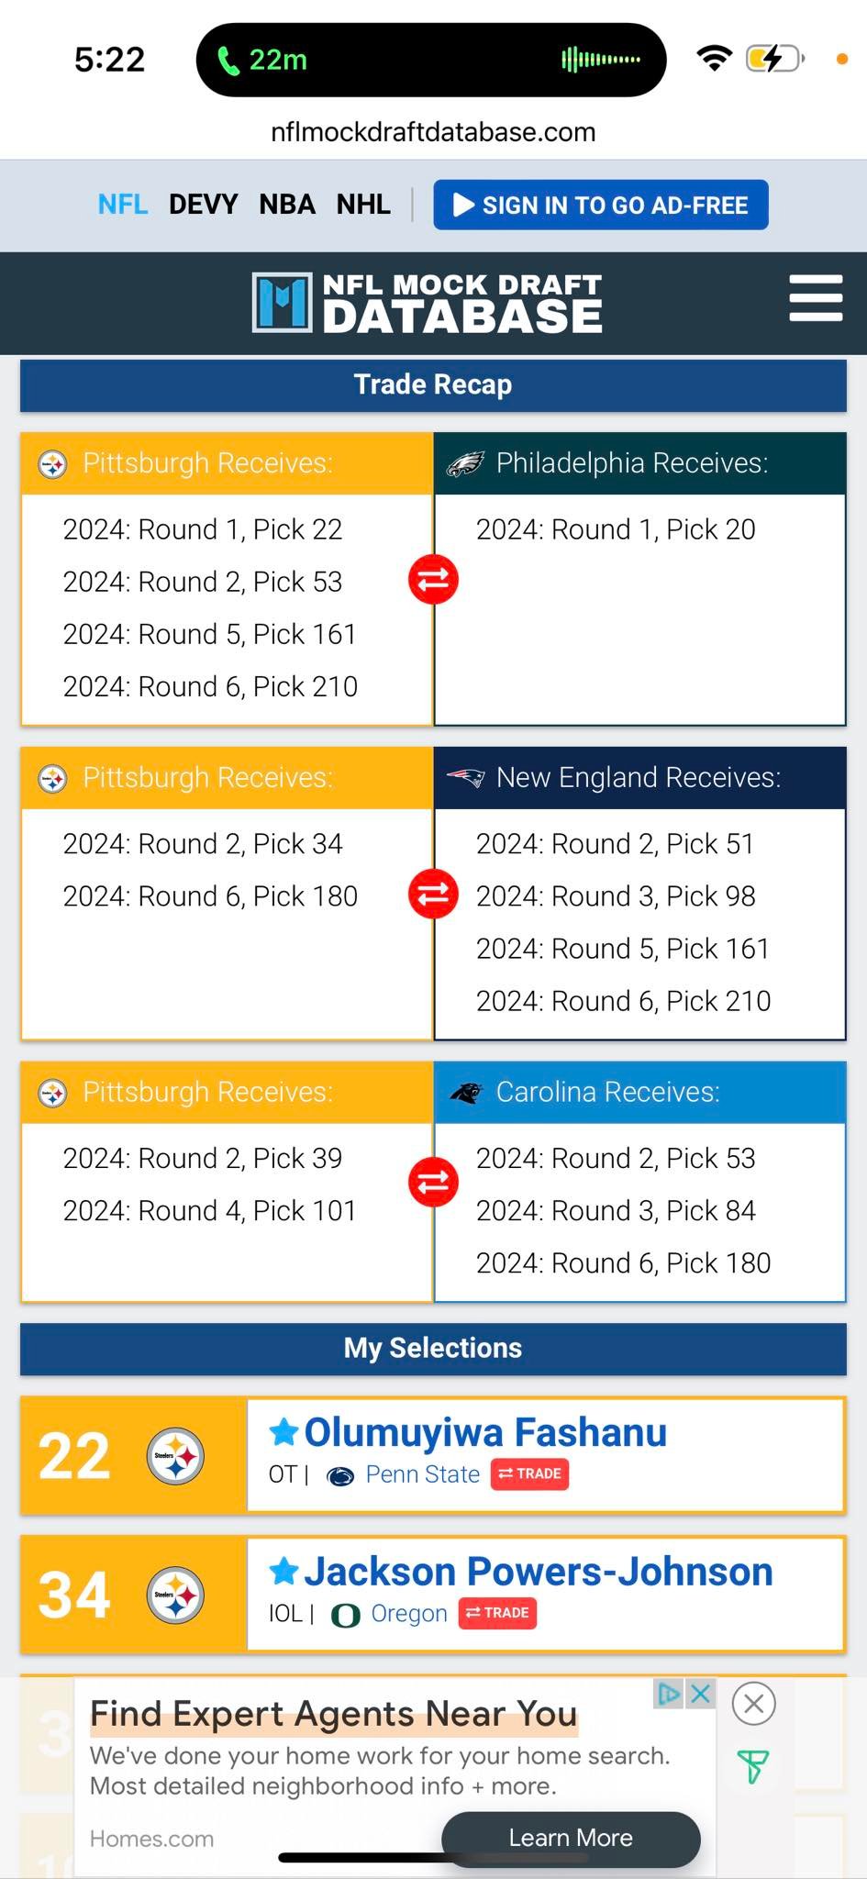Click the Pittsburgh–New England trade swap icon
This screenshot has height=1879, width=867.
[433, 894]
